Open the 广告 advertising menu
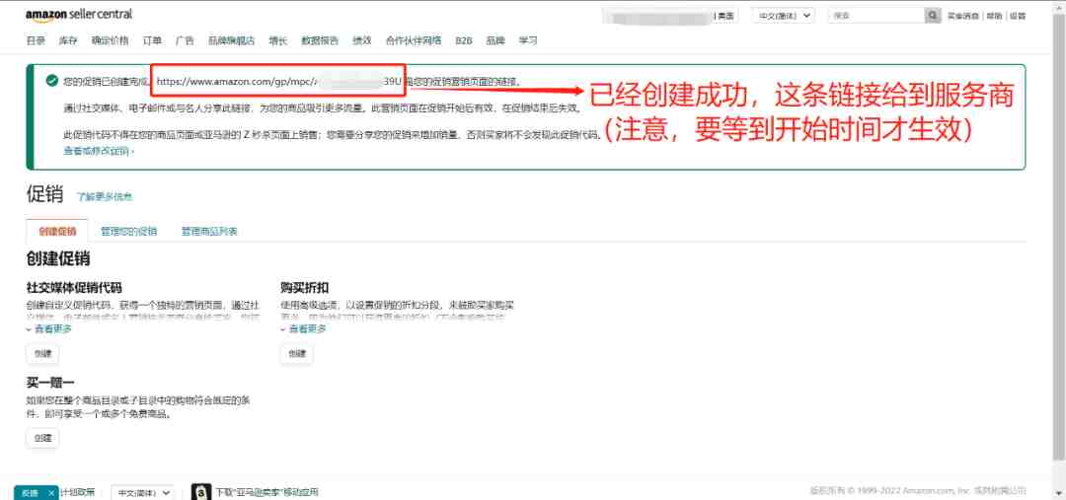The image size is (1066, 500). point(185,40)
